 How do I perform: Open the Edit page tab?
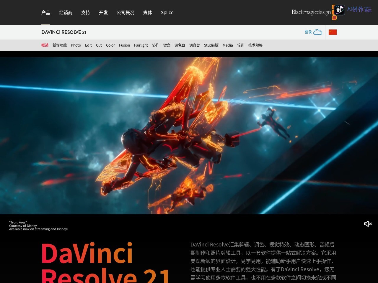pyautogui.click(x=88, y=45)
